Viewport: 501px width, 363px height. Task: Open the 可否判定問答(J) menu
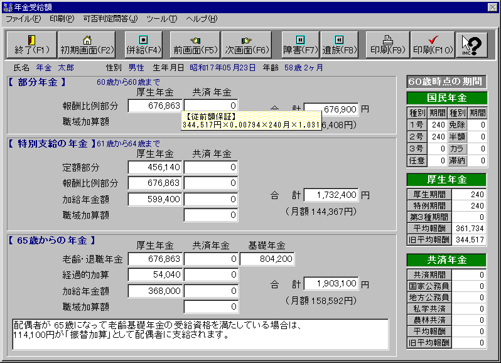[110, 19]
